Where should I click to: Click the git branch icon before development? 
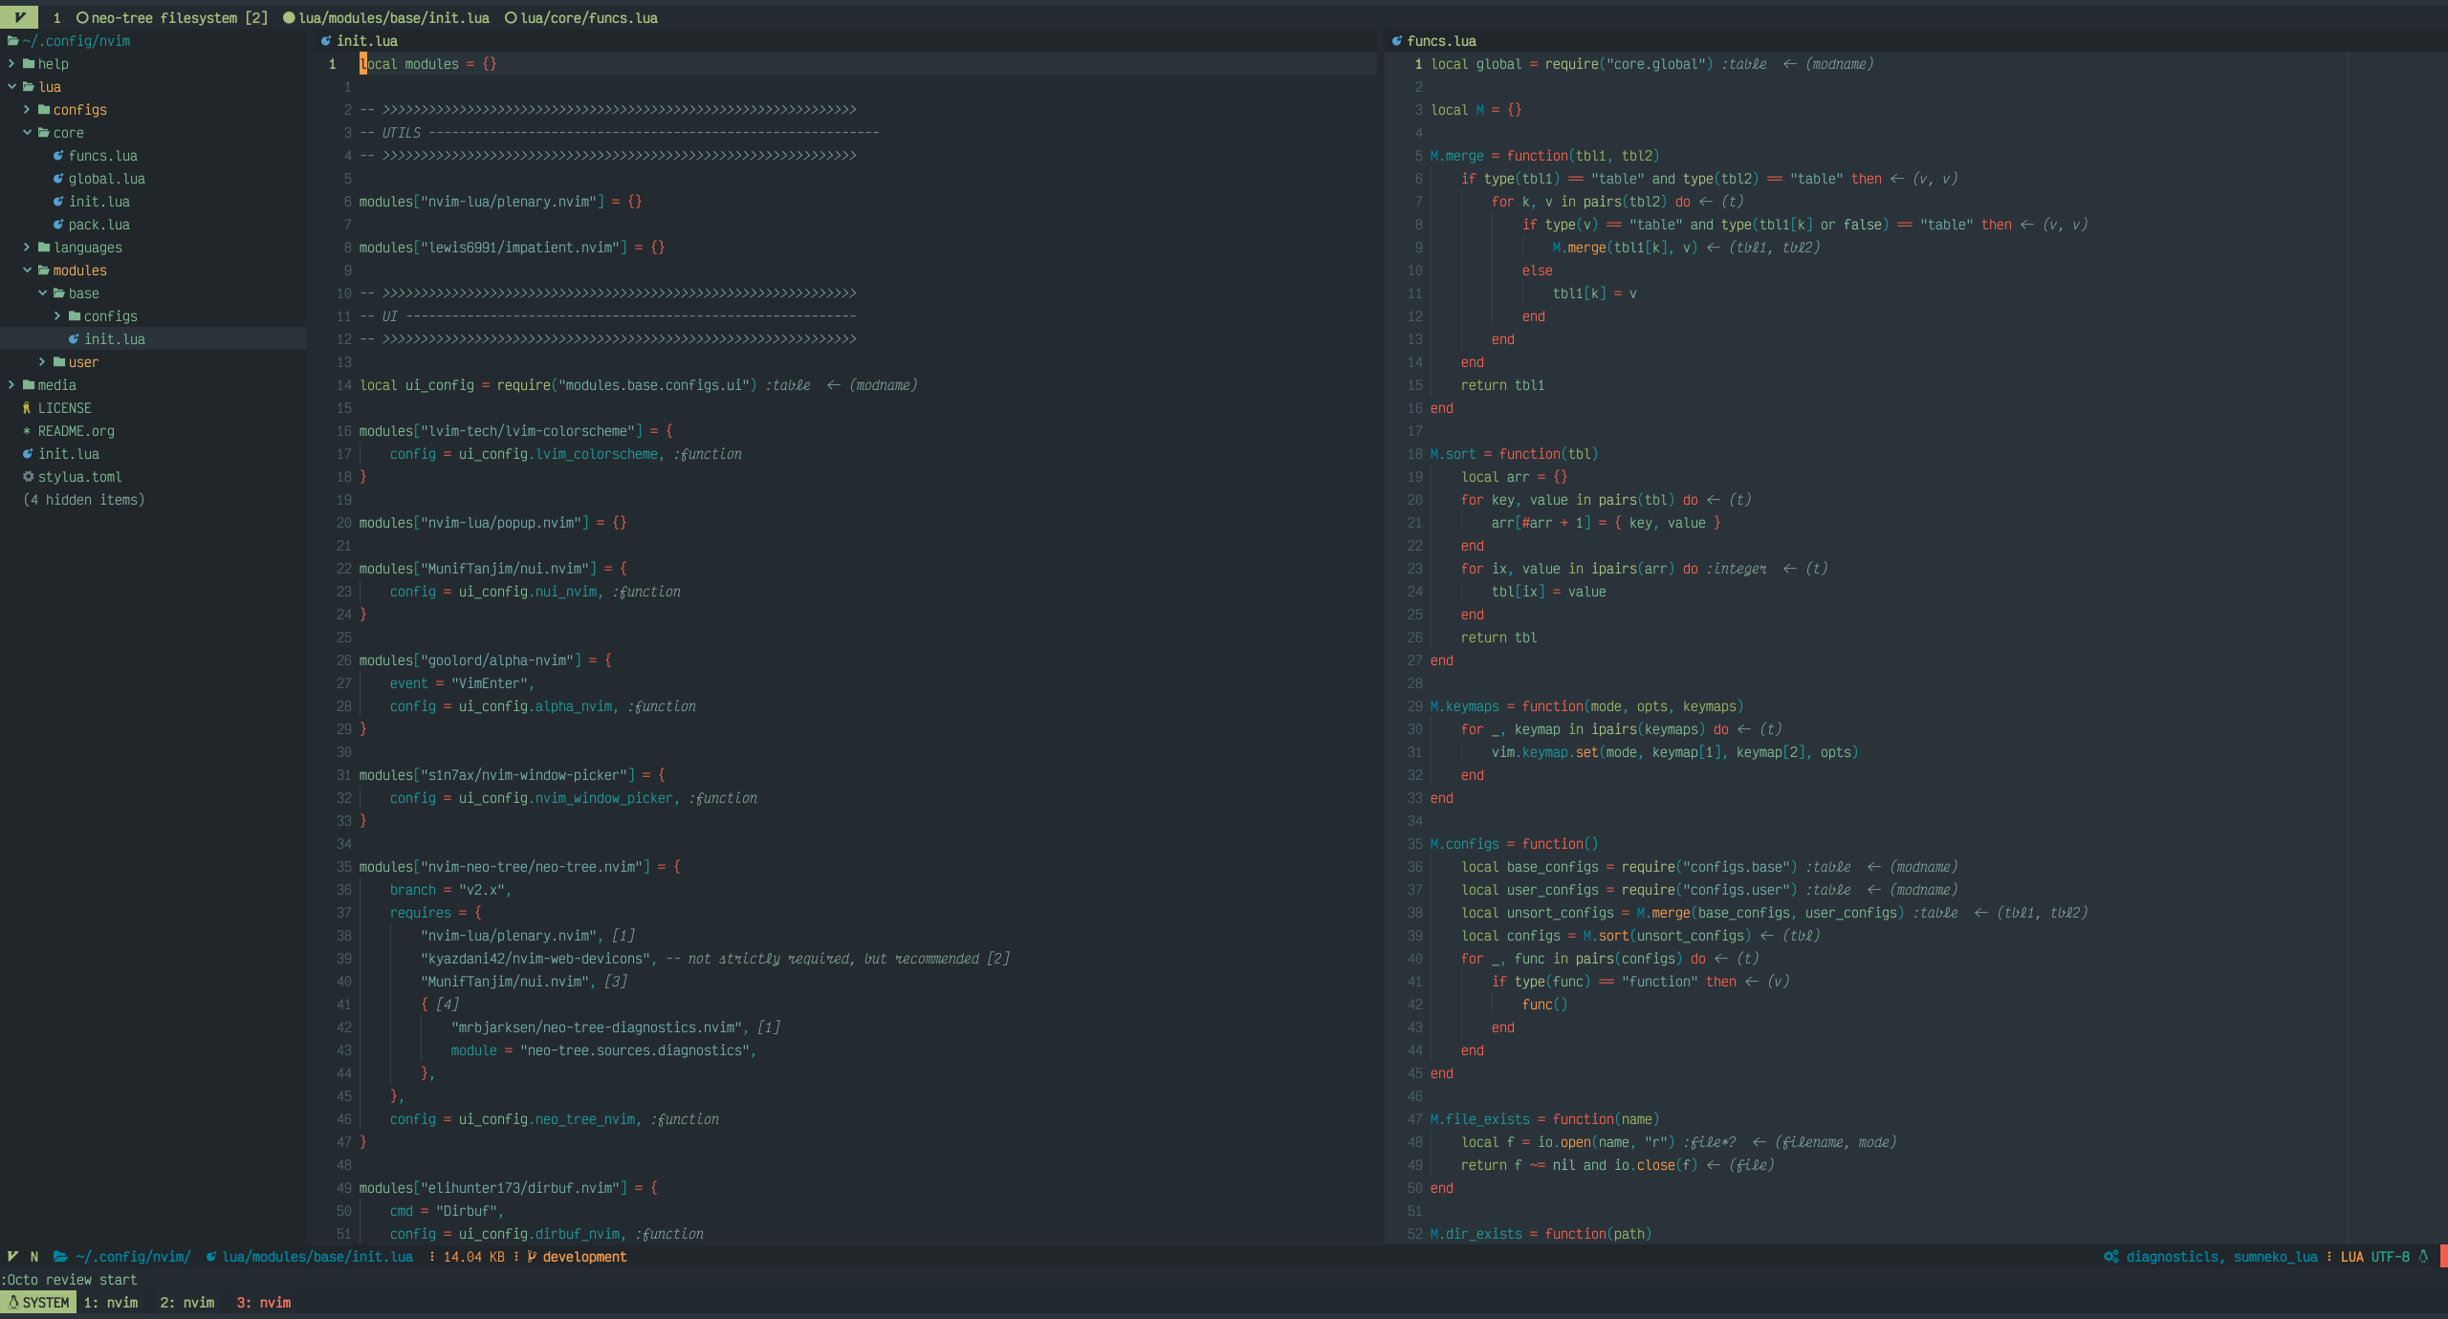tap(532, 1257)
